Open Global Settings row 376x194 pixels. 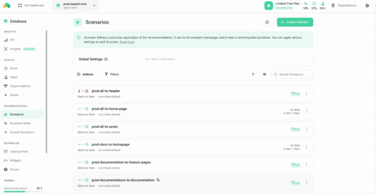pyautogui.click(x=193, y=59)
